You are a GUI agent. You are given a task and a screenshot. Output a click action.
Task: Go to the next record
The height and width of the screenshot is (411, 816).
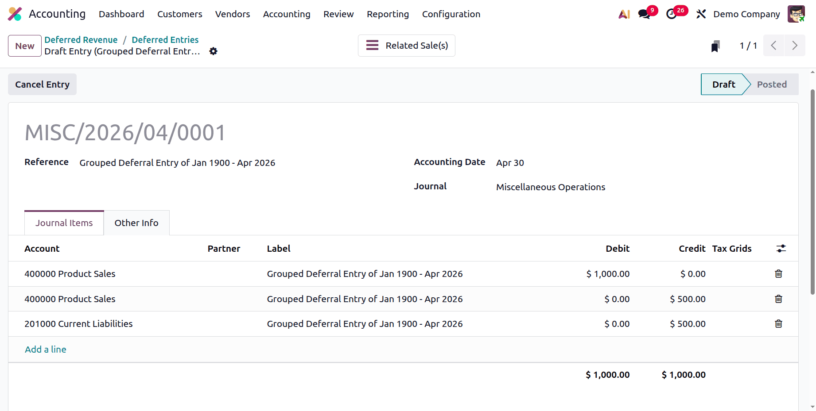795,45
